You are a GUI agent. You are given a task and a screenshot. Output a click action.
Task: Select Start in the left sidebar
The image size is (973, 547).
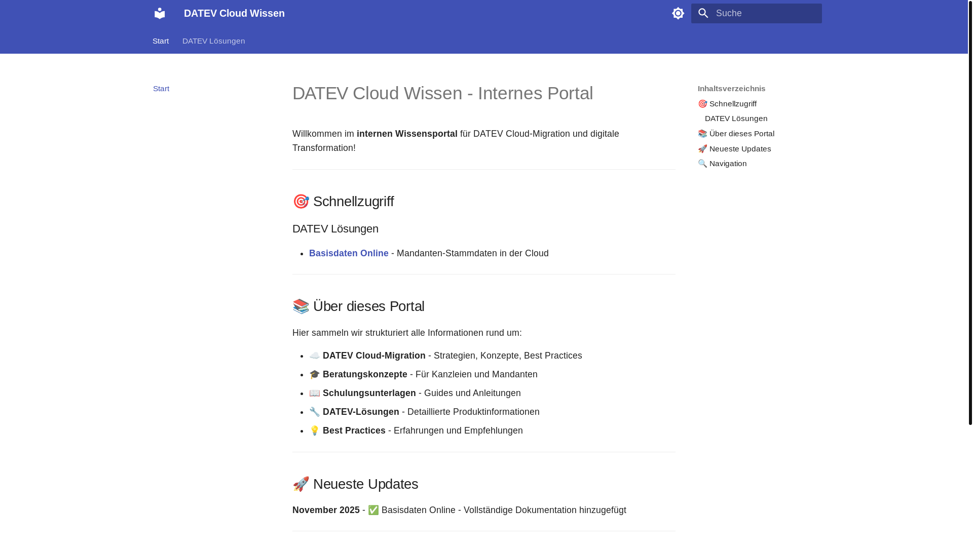pyautogui.click(x=161, y=89)
